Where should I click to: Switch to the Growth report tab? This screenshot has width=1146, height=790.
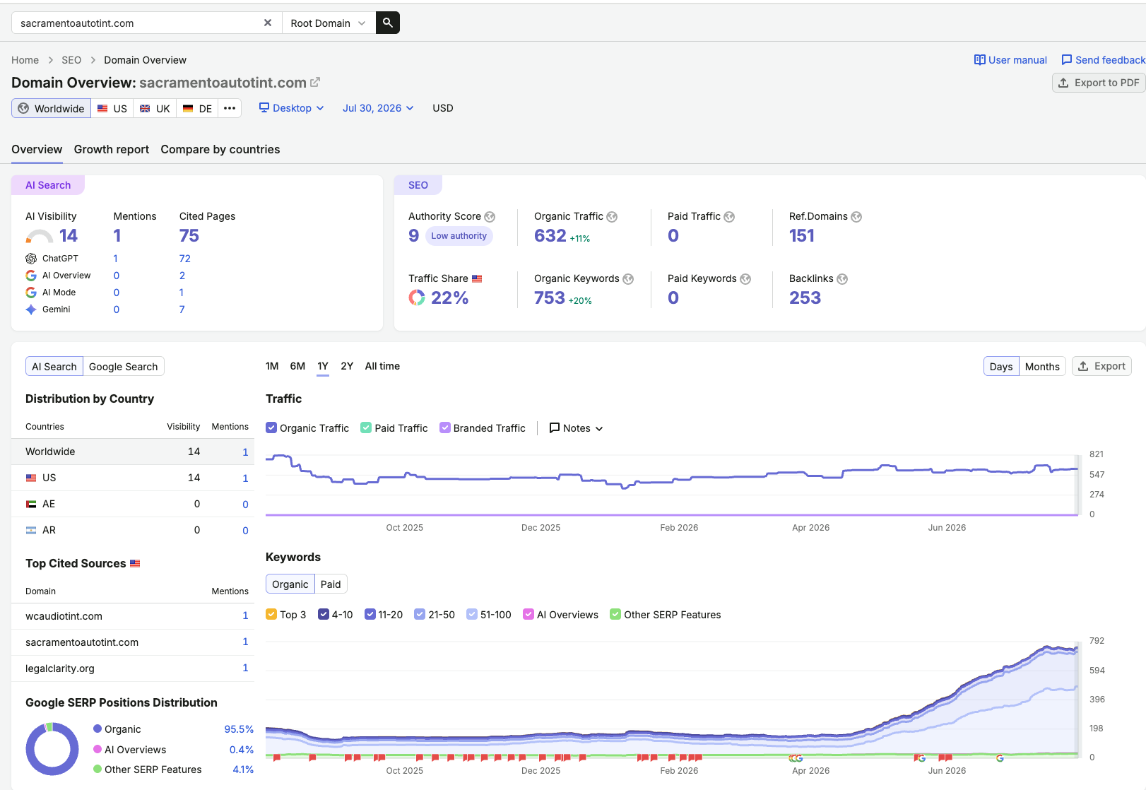[112, 149]
